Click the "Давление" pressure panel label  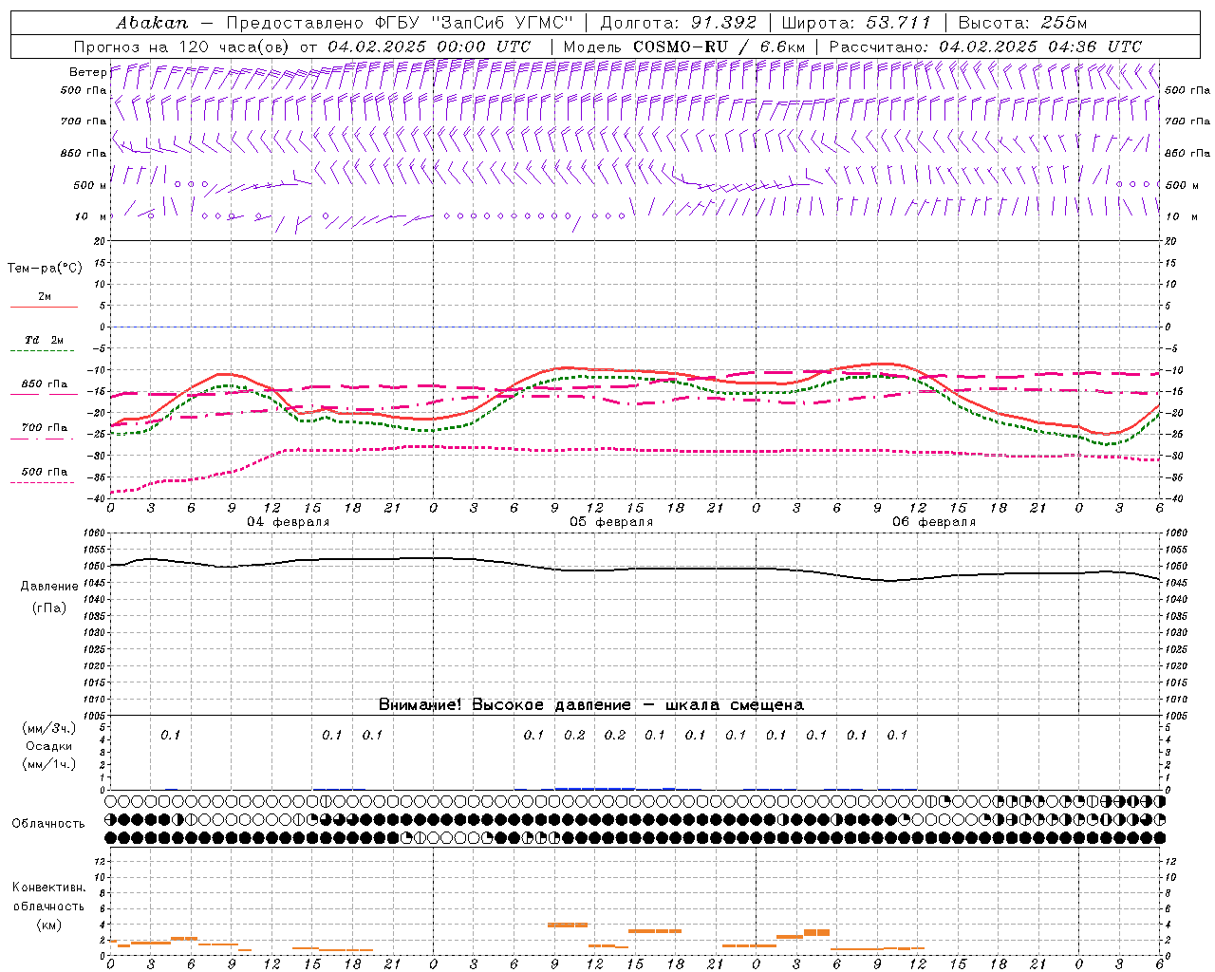pos(49,587)
